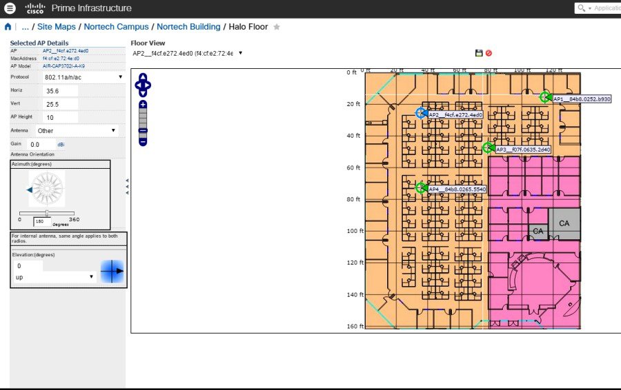Adjust the azimuth degrees slider
Screen dimensions: 621x390
(47, 213)
